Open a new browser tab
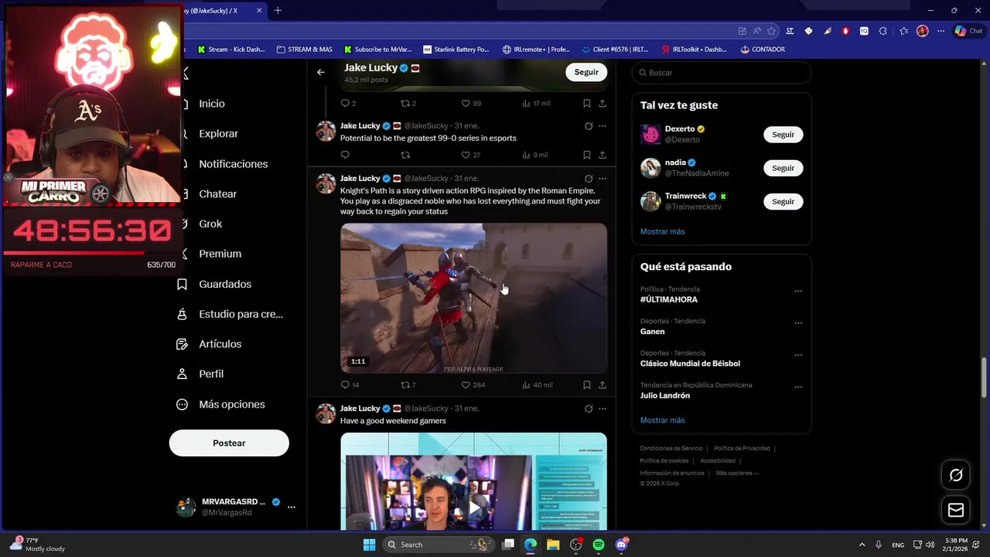This screenshot has height=557, width=990. coord(278,10)
